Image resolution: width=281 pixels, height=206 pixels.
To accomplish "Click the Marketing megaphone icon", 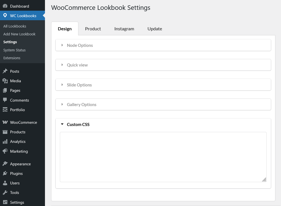I will (5, 151).
